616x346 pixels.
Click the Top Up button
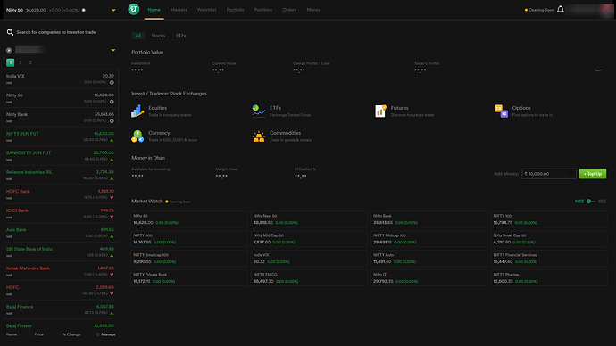tap(593, 174)
